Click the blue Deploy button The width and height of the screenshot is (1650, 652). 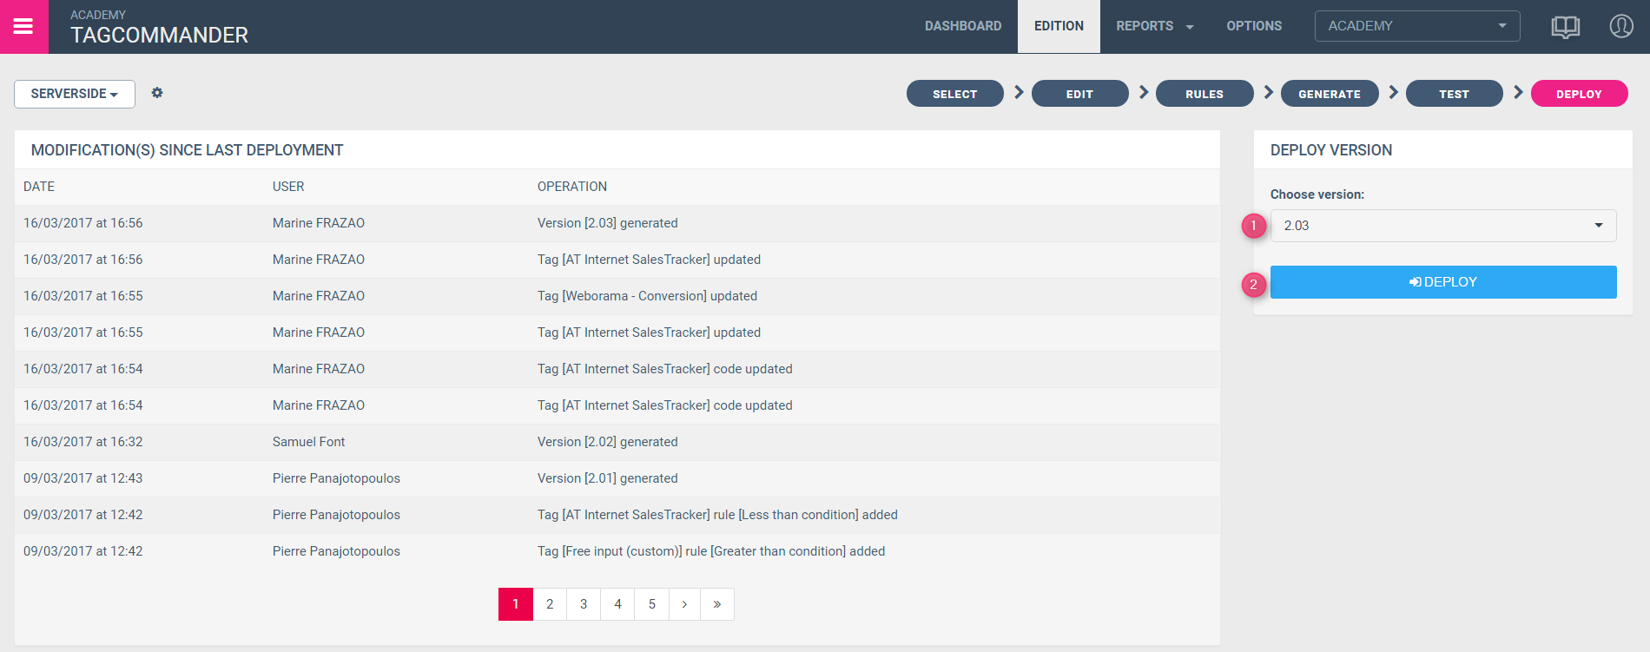point(1442,282)
